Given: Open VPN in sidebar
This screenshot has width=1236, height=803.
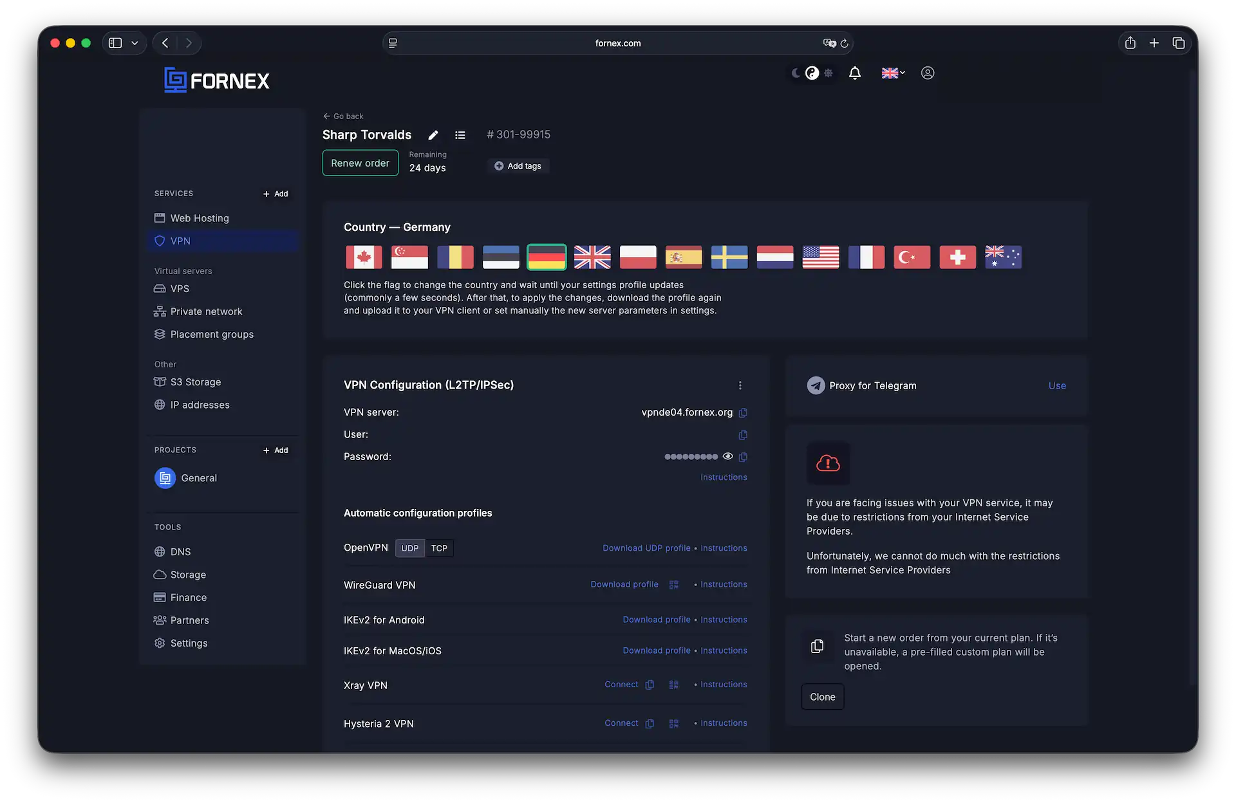Looking at the screenshot, I should pyautogui.click(x=223, y=241).
